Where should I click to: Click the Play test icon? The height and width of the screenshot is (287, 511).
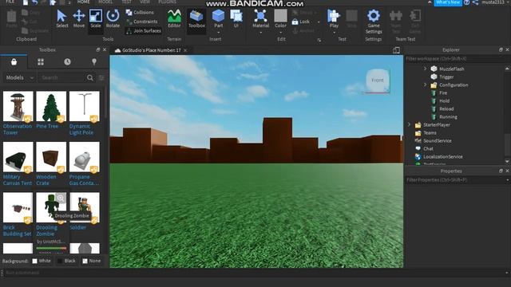pos(334,16)
